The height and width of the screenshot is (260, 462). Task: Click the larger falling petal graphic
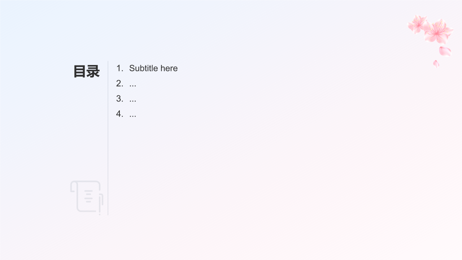click(445, 51)
